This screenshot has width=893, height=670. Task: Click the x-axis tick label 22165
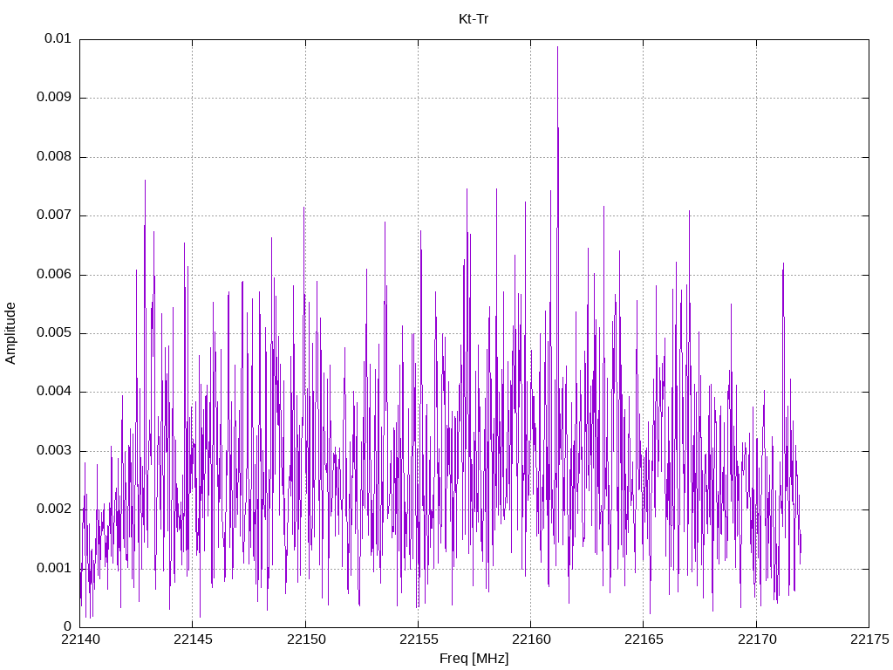pos(644,639)
